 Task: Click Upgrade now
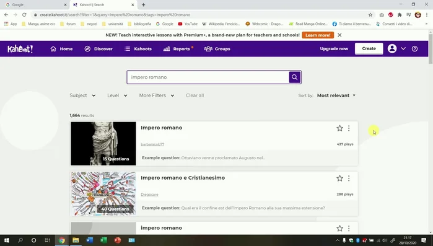click(334, 48)
